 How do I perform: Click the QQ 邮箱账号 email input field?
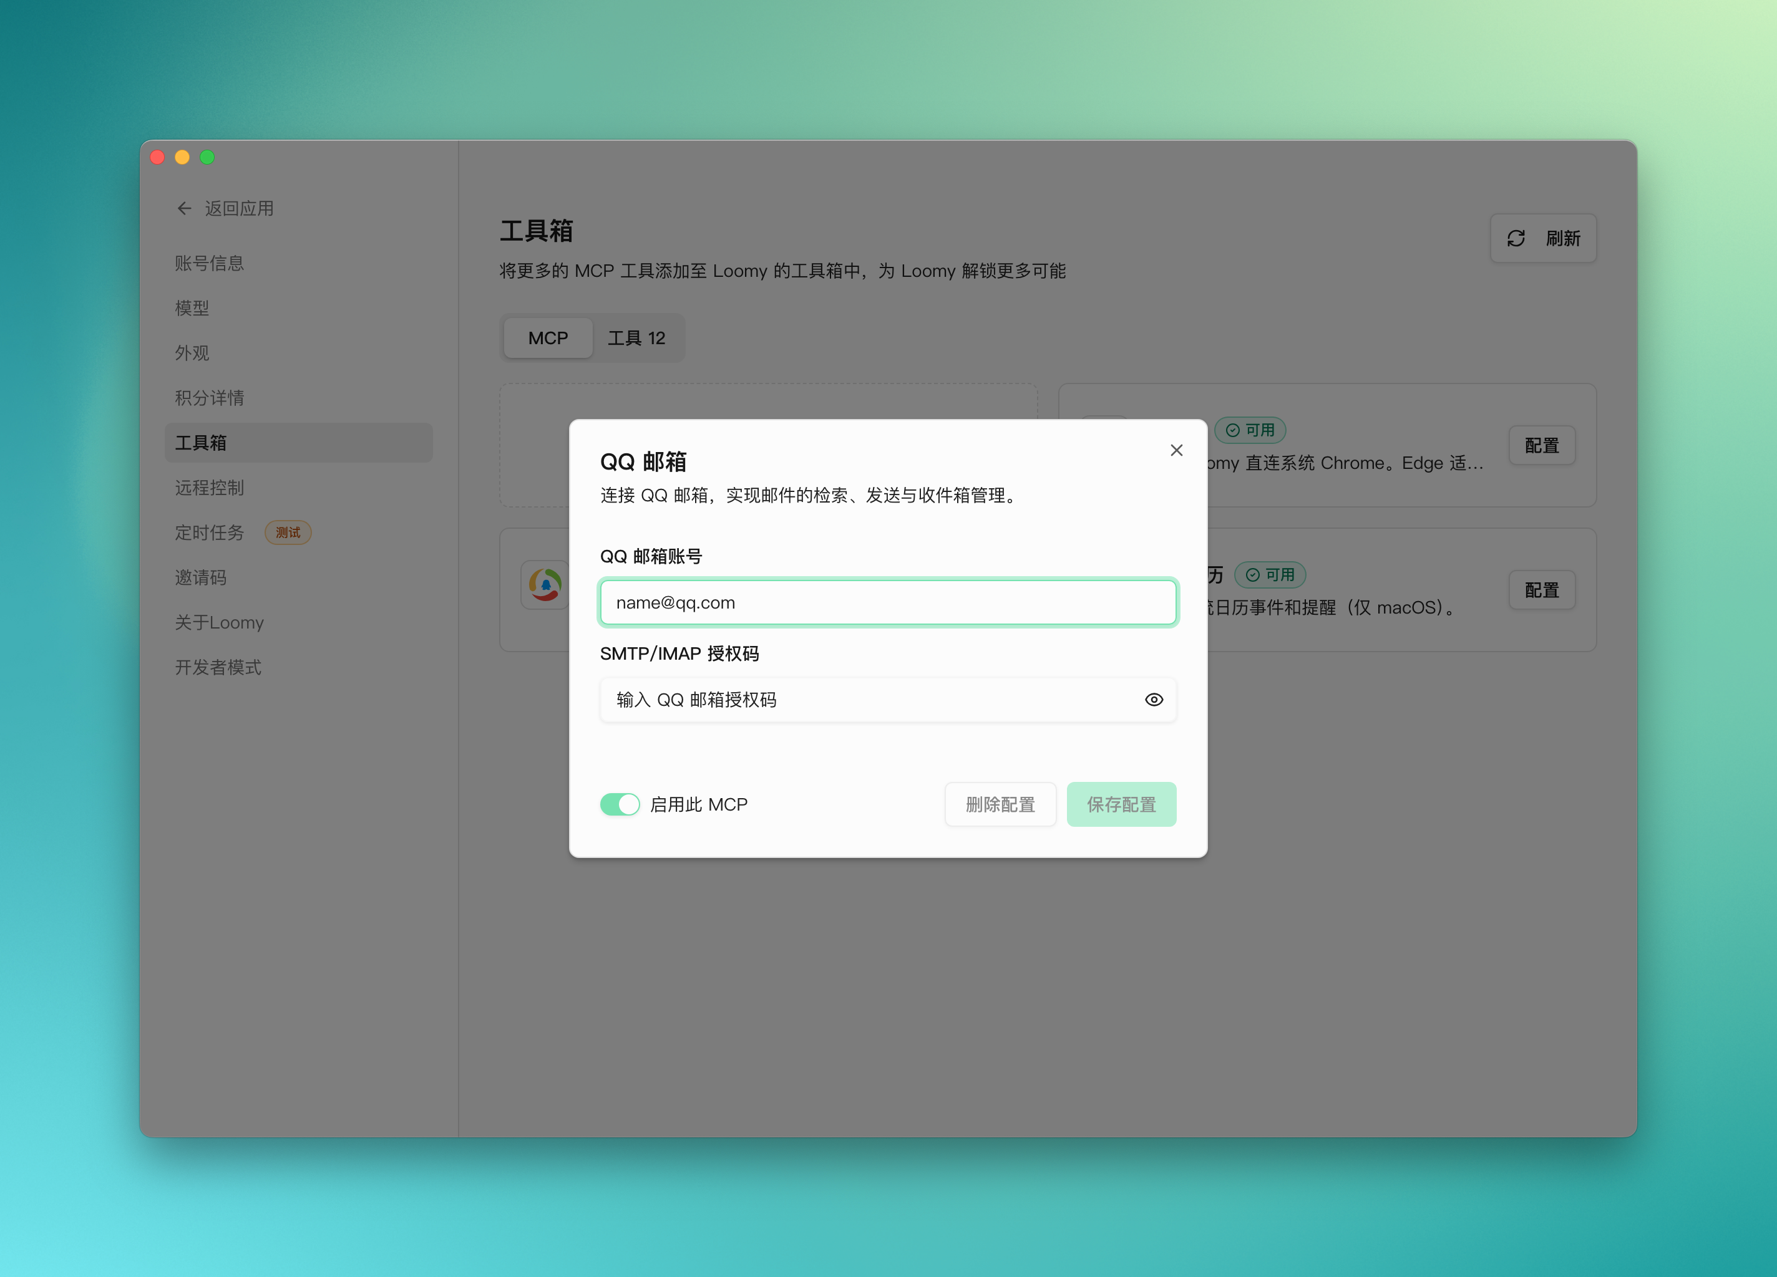click(888, 602)
